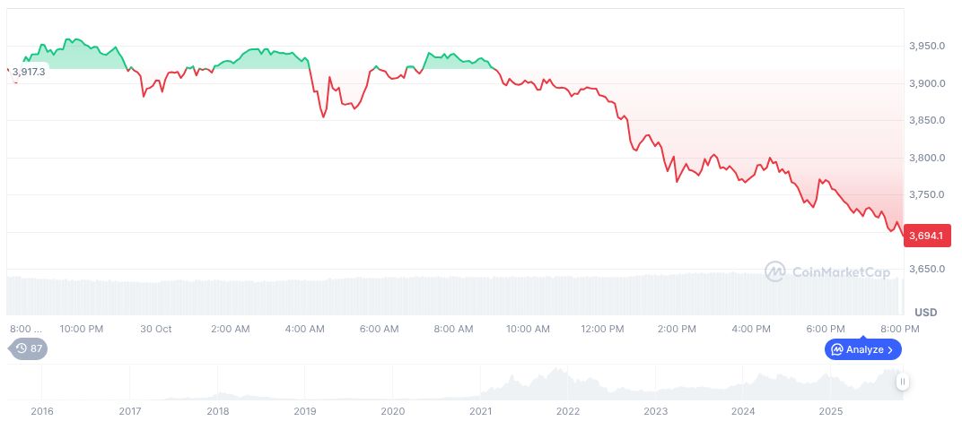The width and height of the screenshot is (962, 421).
Task: Grab the range slider handle on timeline
Action: click(903, 382)
